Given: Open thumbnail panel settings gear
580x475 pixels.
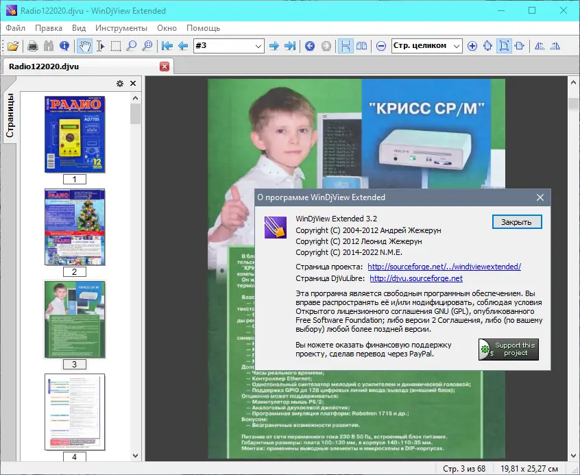Looking at the screenshot, I should (120, 84).
